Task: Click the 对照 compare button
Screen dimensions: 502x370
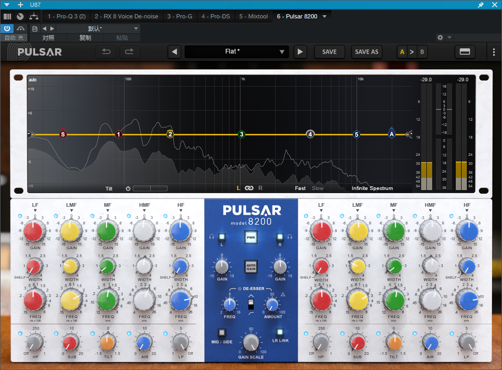Action: pos(48,38)
